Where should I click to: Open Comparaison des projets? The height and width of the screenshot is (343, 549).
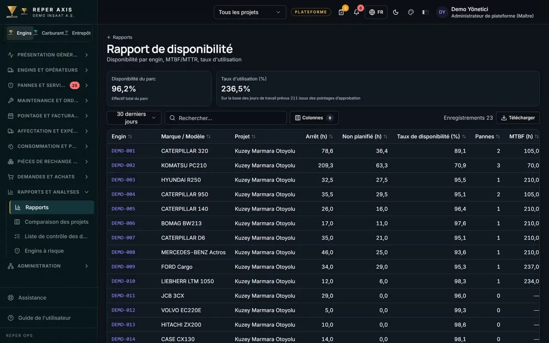52,222
